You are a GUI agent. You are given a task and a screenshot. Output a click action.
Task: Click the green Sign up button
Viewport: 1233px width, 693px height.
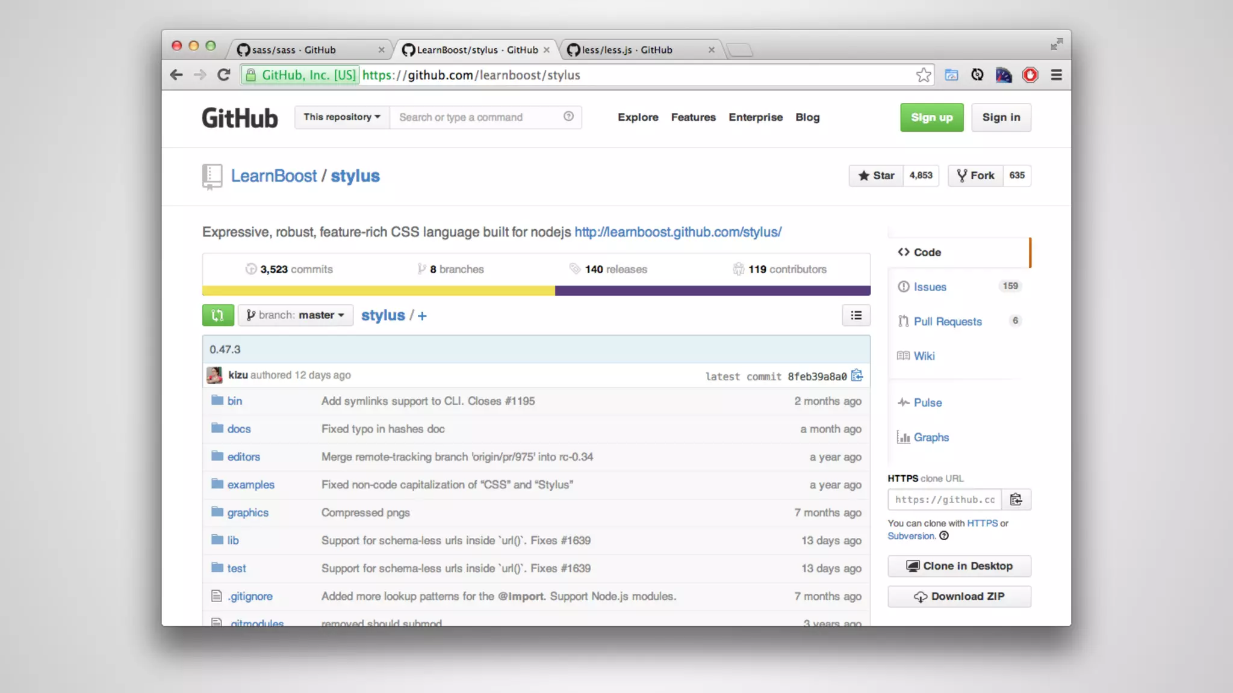pos(931,117)
